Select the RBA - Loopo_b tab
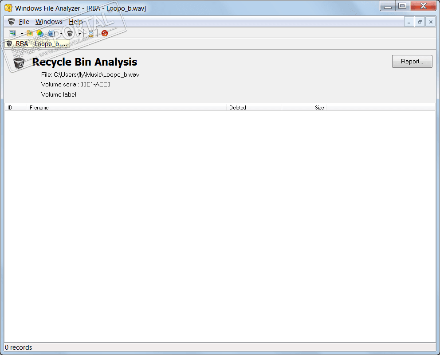Screen dimensions: 440x355 (37, 44)
